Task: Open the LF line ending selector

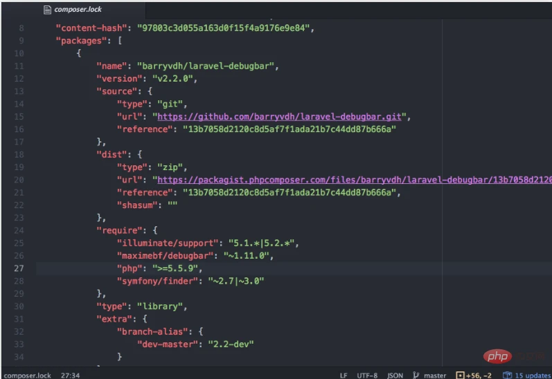Action: click(x=344, y=375)
